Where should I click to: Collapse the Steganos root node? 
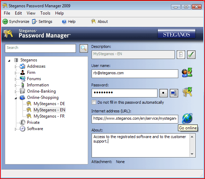9,61
